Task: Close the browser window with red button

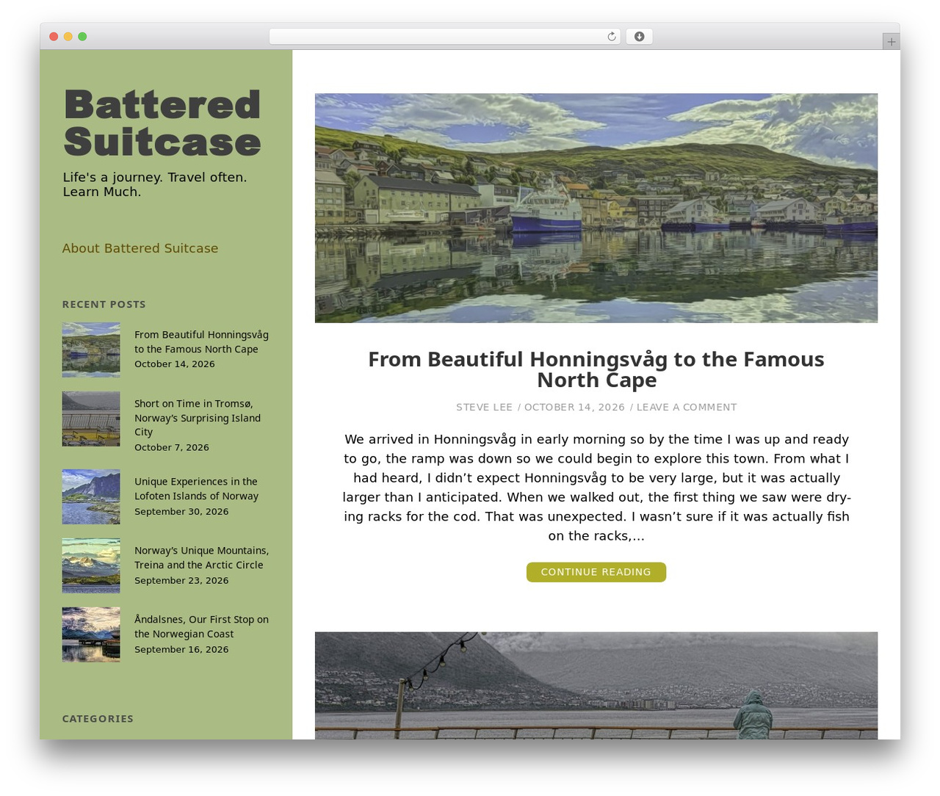Action: (x=54, y=37)
